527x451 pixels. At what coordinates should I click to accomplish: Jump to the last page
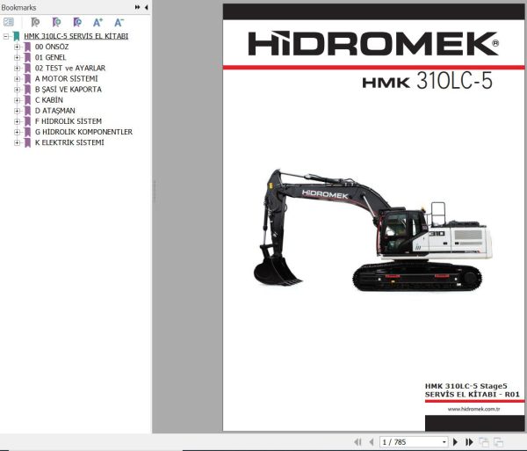[x=469, y=442]
